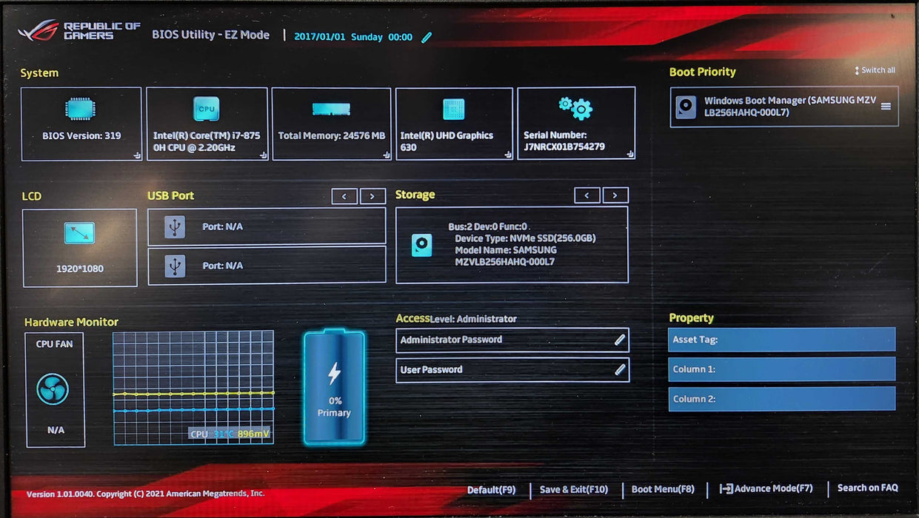Toggle Switch all in Boot Priority
Image resolution: width=919 pixels, height=518 pixels.
875,70
